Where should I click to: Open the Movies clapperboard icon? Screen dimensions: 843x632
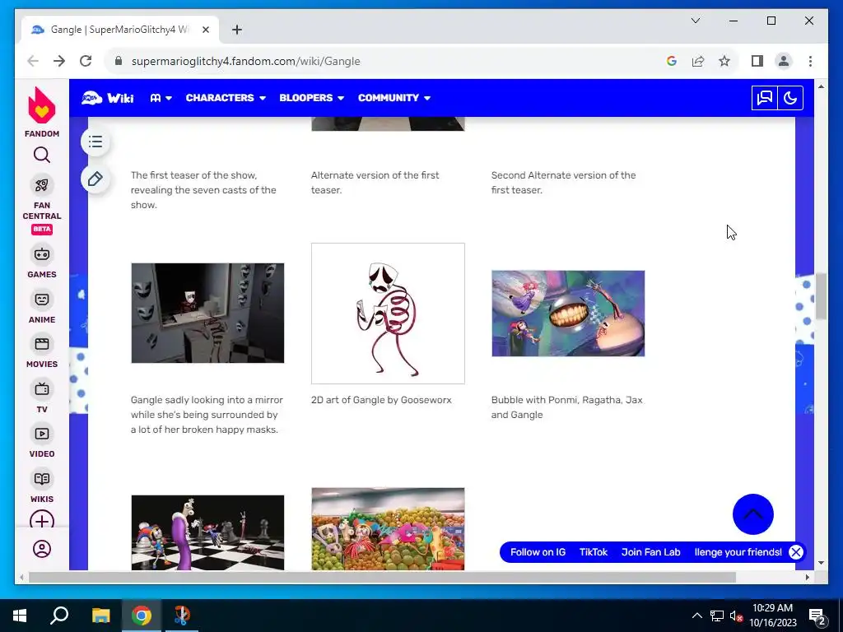coord(41,344)
